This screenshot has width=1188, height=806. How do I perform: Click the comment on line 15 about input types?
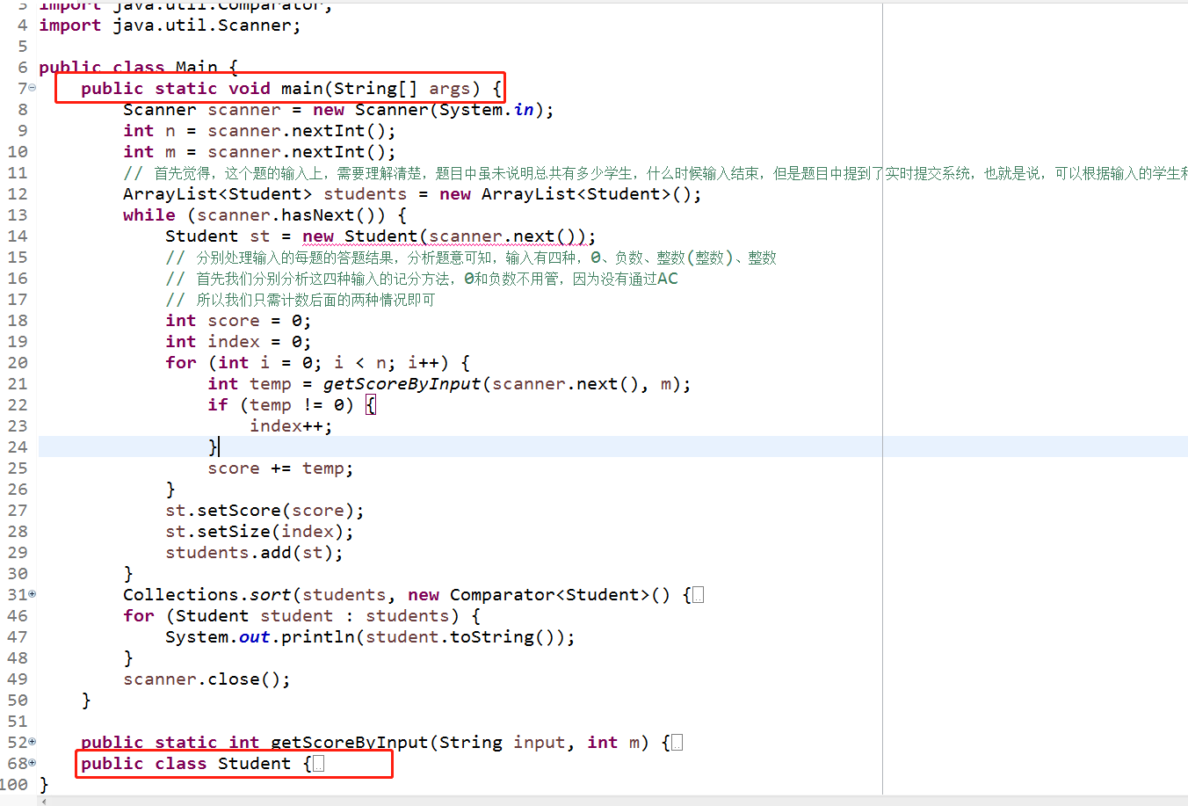[471, 258]
